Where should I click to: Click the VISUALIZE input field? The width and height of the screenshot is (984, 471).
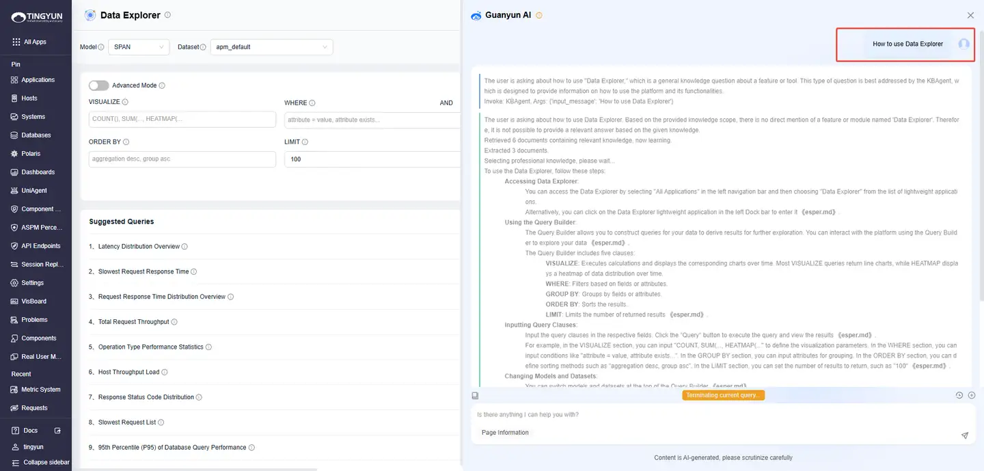coord(182,119)
